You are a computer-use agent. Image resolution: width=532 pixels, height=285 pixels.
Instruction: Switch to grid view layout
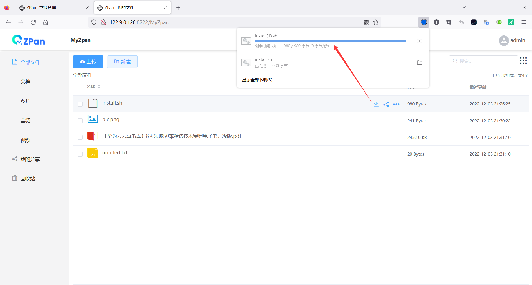coord(523,61)
